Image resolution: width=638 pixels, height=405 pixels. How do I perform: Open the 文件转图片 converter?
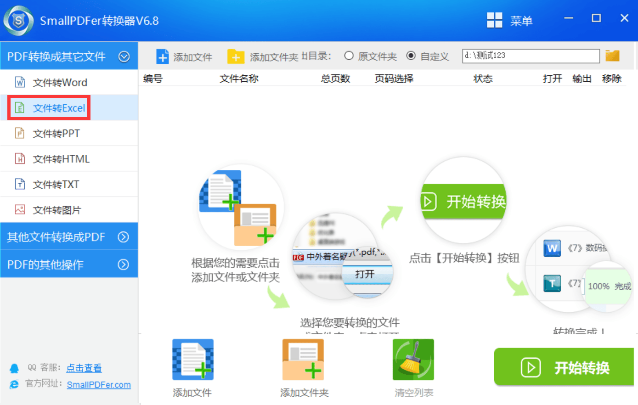(60, 209)
